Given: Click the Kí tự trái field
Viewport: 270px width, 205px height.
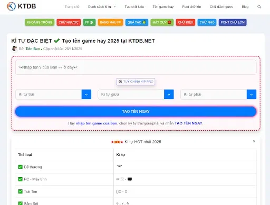Looking at the screenshot, I should point(49,94).
